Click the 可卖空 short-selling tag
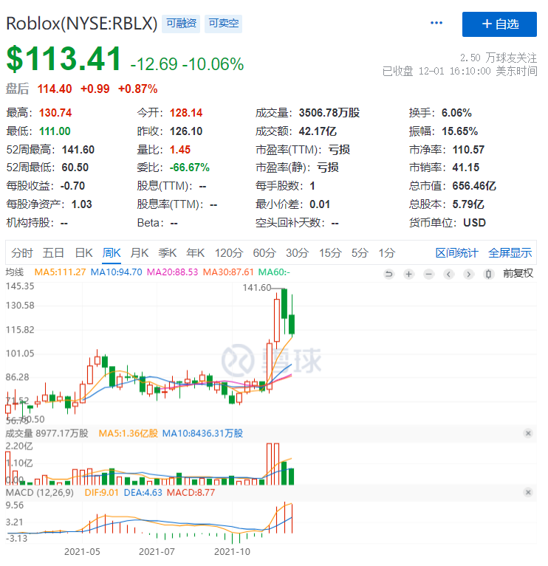The height and width of the screenshot is (566, 548). click(223, 24)
